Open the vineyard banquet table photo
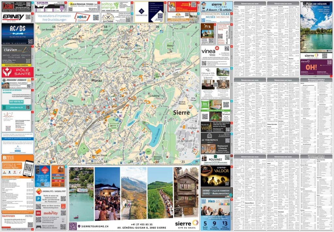 160,193
